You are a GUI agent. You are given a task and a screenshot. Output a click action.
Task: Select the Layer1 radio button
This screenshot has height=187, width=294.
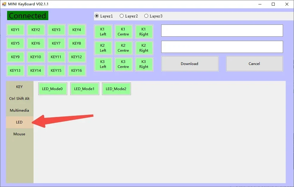point(104,16)
